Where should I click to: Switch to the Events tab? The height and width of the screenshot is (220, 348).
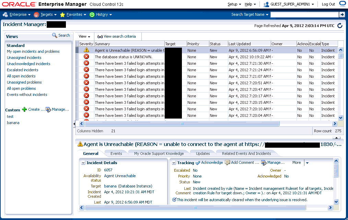coord(116,154)
